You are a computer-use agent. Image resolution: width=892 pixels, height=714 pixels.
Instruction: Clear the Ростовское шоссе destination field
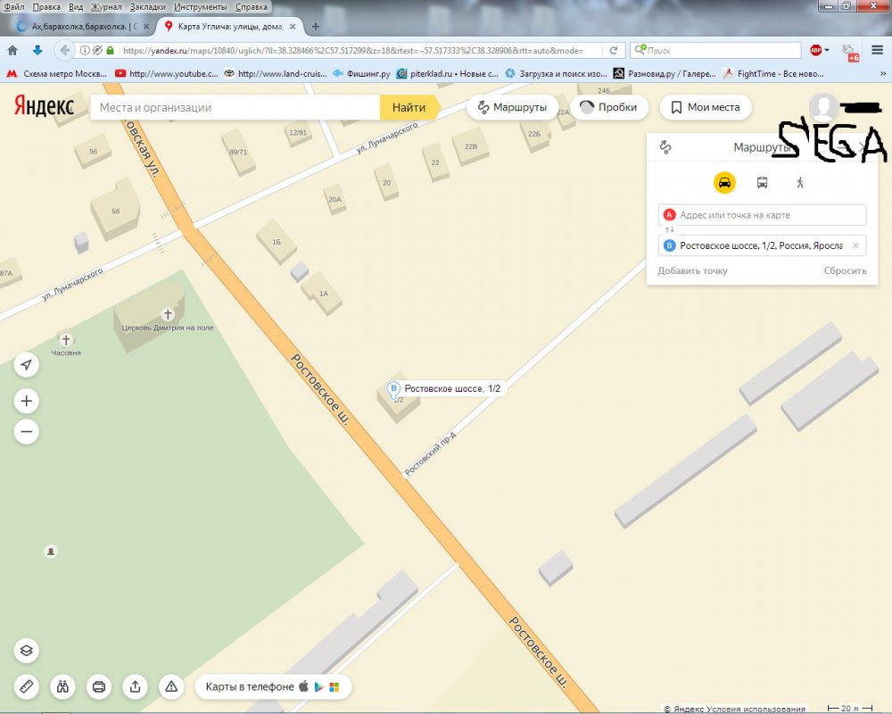point(855,245)
